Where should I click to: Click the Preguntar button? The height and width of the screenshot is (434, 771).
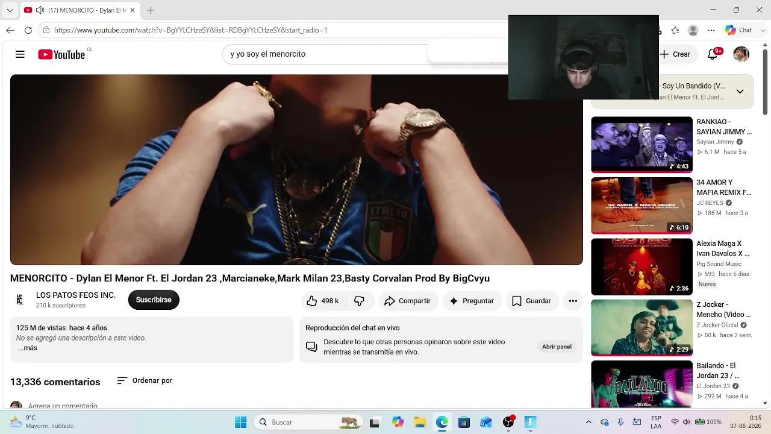pos(472,301)
